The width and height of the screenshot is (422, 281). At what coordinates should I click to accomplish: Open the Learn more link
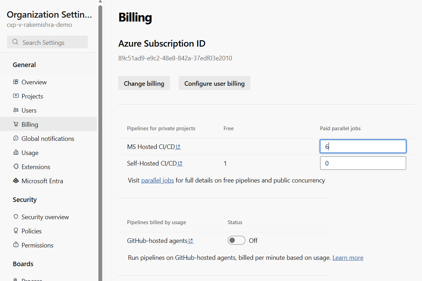pyautogui.click(x=348, y=258)
